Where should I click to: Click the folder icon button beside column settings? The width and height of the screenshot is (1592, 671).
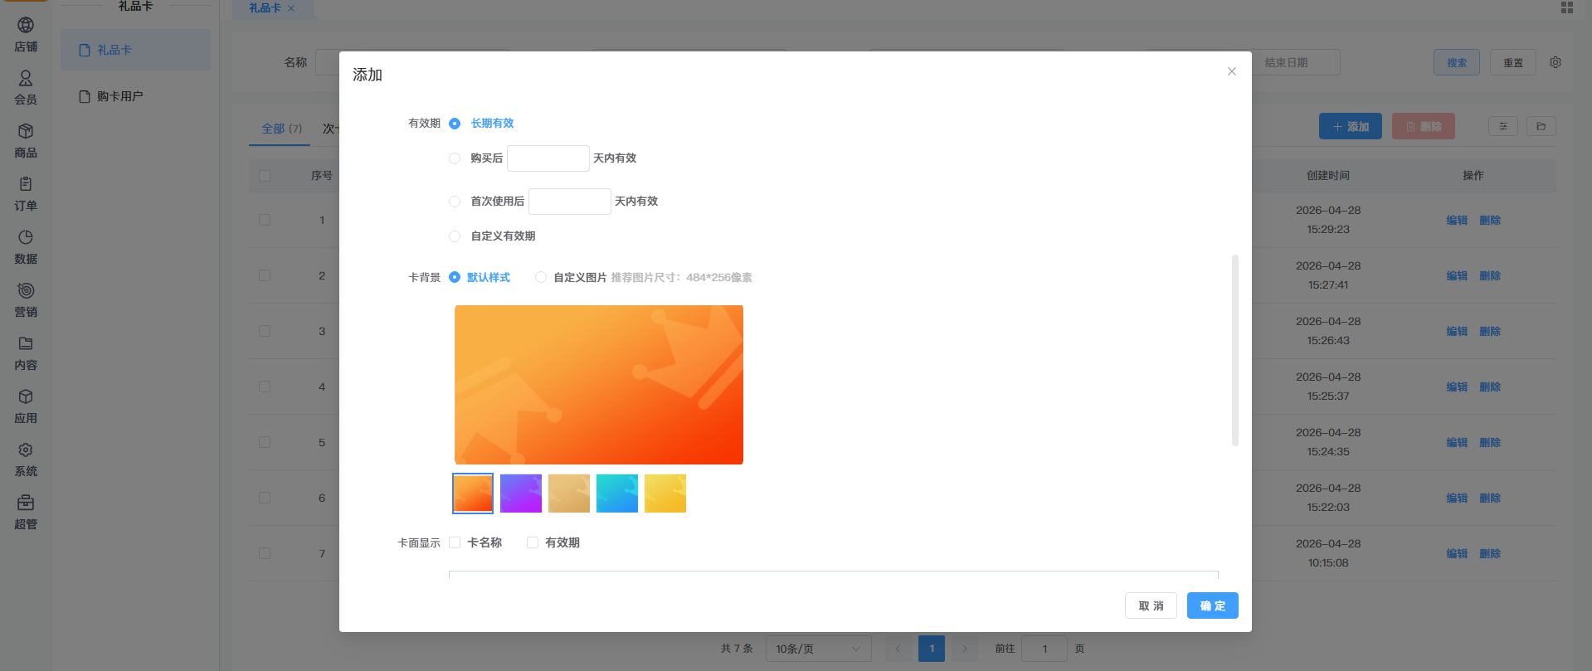[x=1541, y=126]
